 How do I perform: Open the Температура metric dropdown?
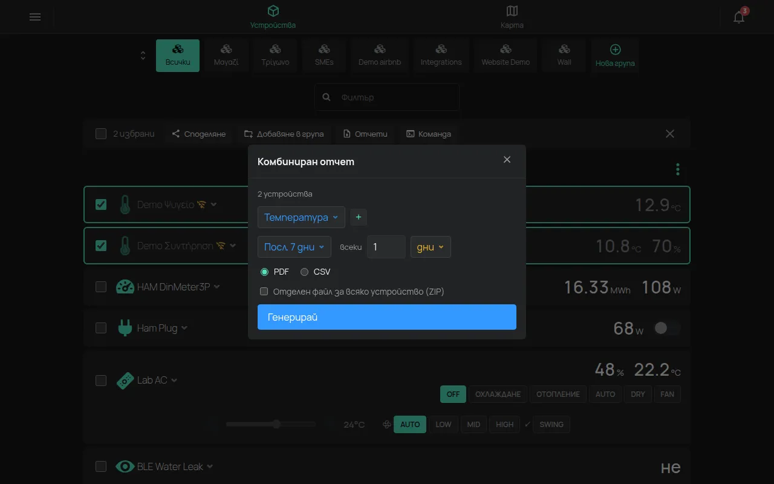301,217
